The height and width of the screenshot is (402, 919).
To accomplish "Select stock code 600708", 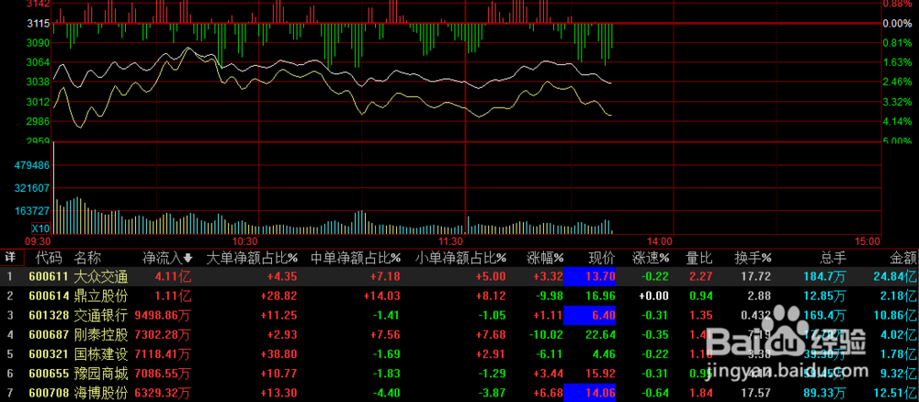I will coord(47,394).
